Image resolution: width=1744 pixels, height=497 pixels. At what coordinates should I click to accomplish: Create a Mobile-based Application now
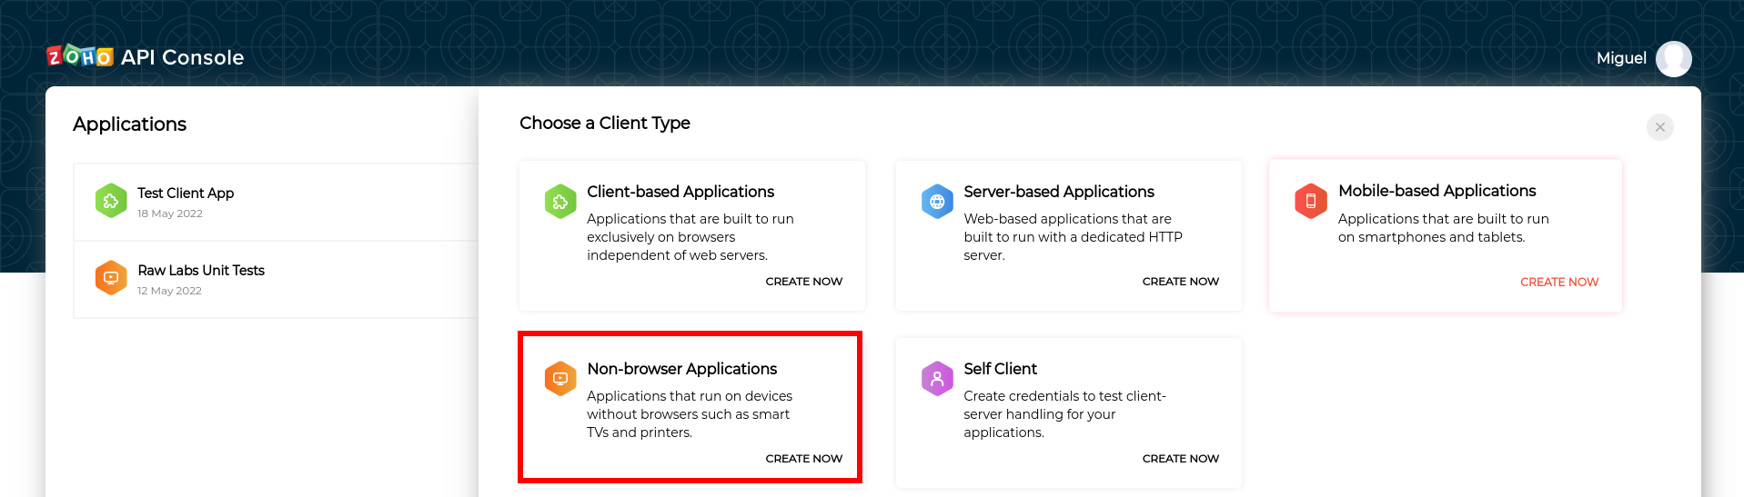(x=1559, y=283)
